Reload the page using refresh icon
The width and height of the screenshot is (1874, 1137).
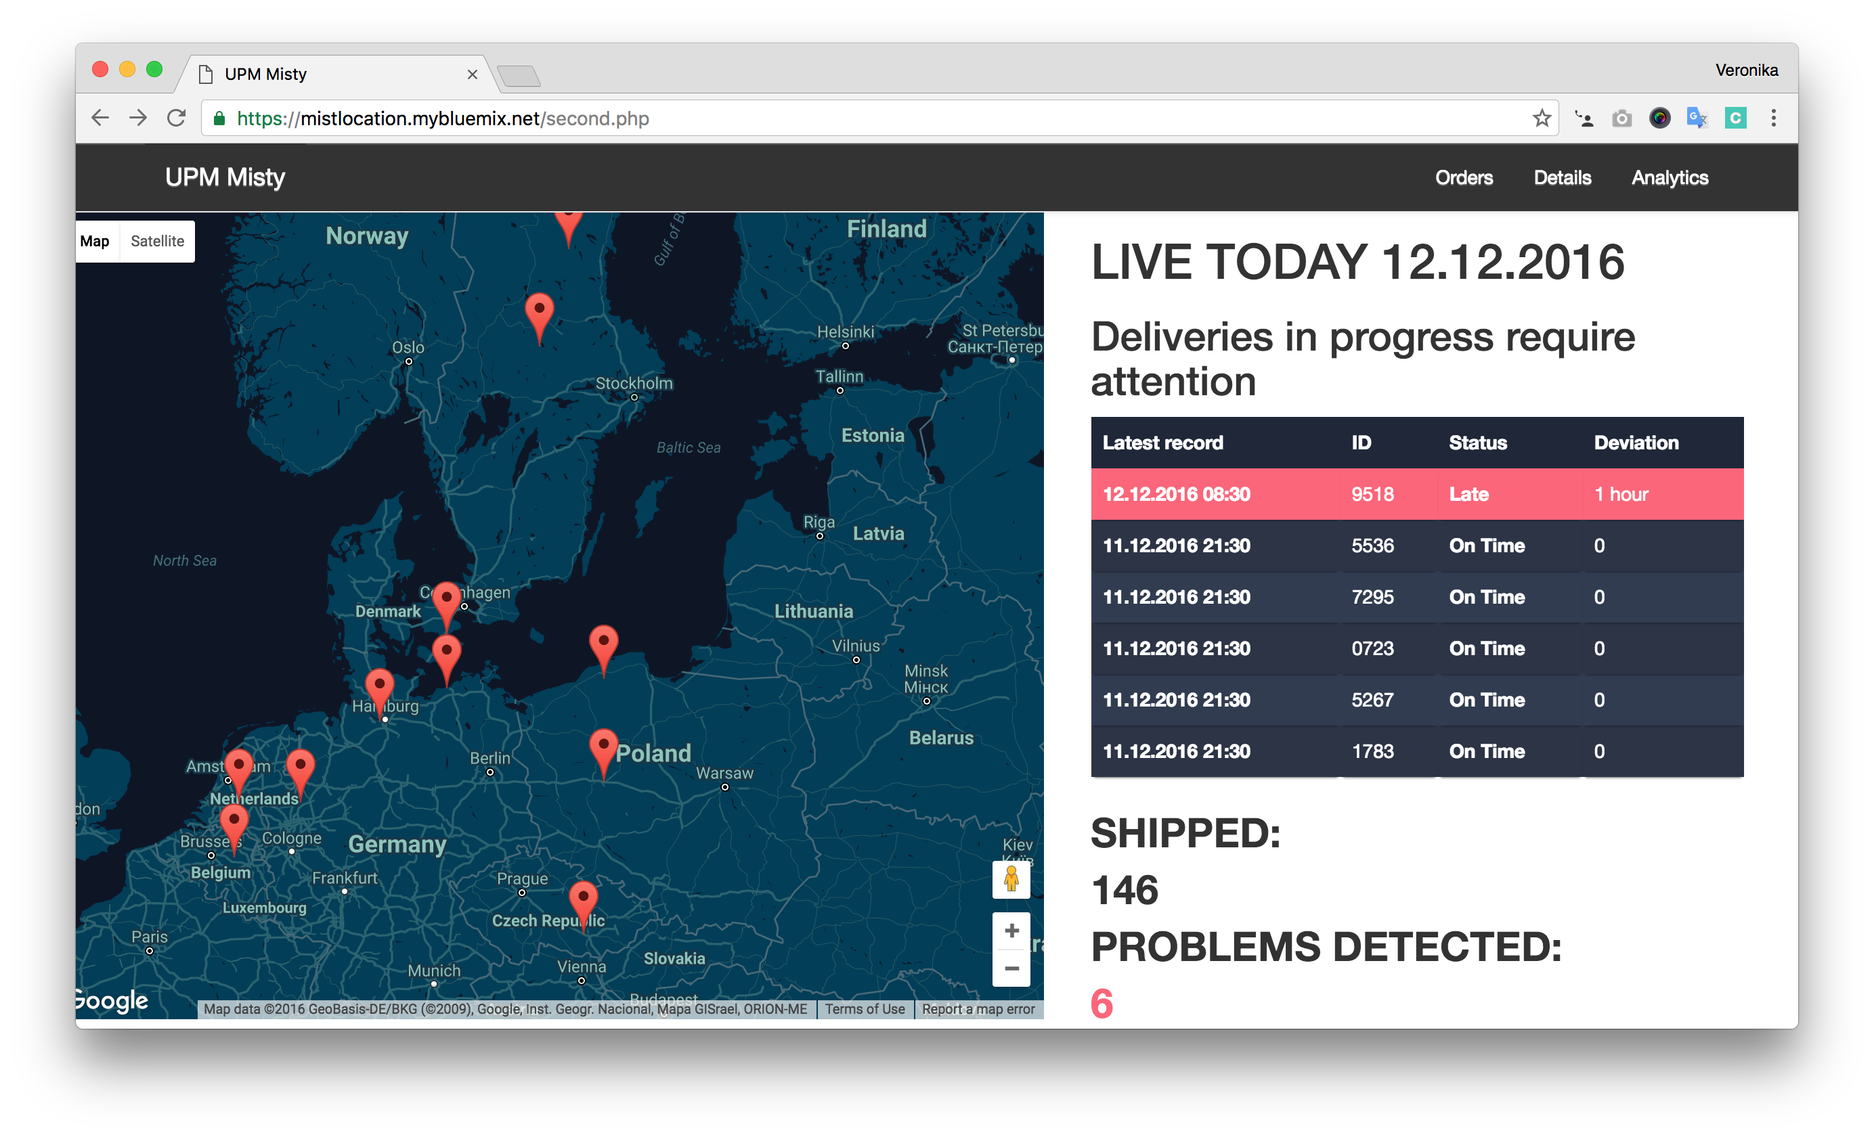pyautogui.click(x=177, y=118)
